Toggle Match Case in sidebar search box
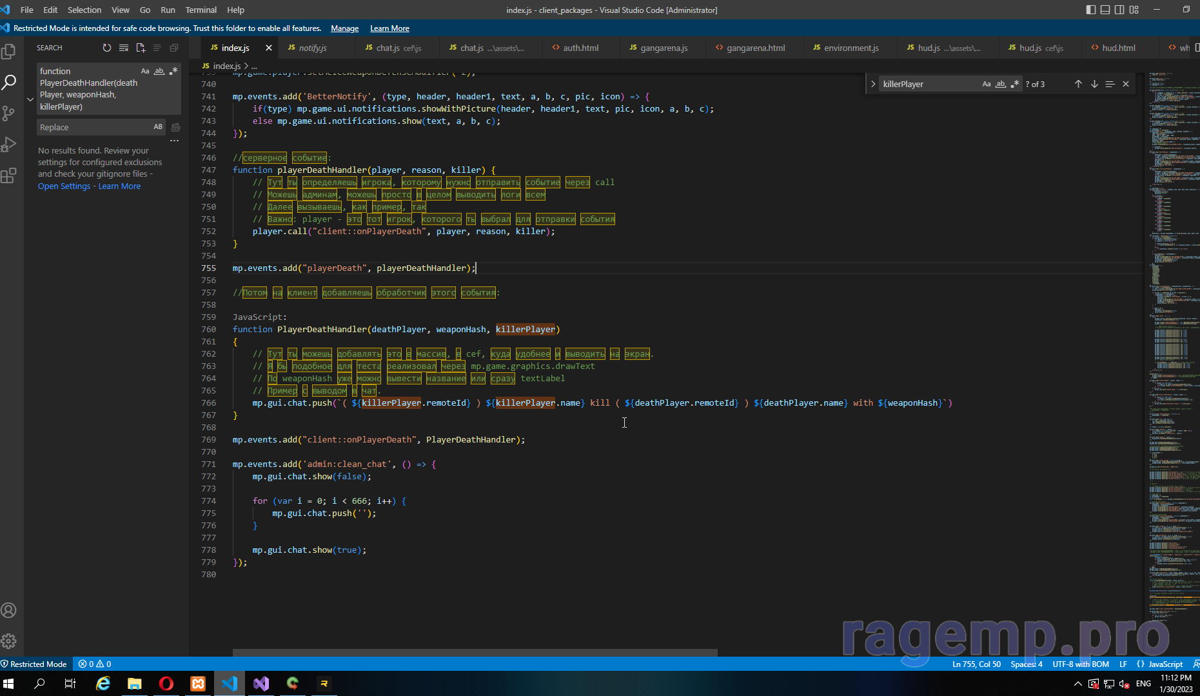Screen dimensions: 1200x696 [145, 71]
